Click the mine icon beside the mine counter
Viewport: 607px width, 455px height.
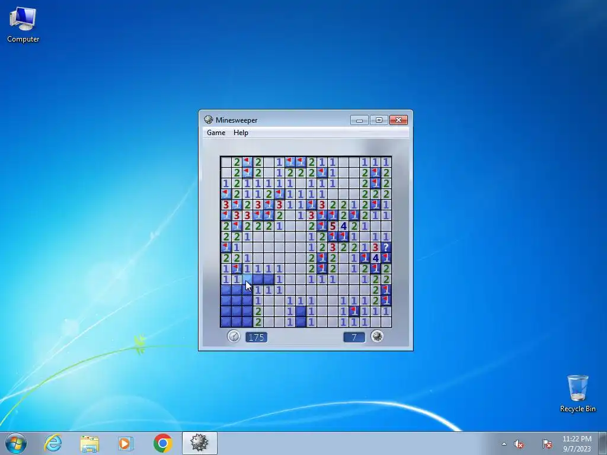(377, 337)
